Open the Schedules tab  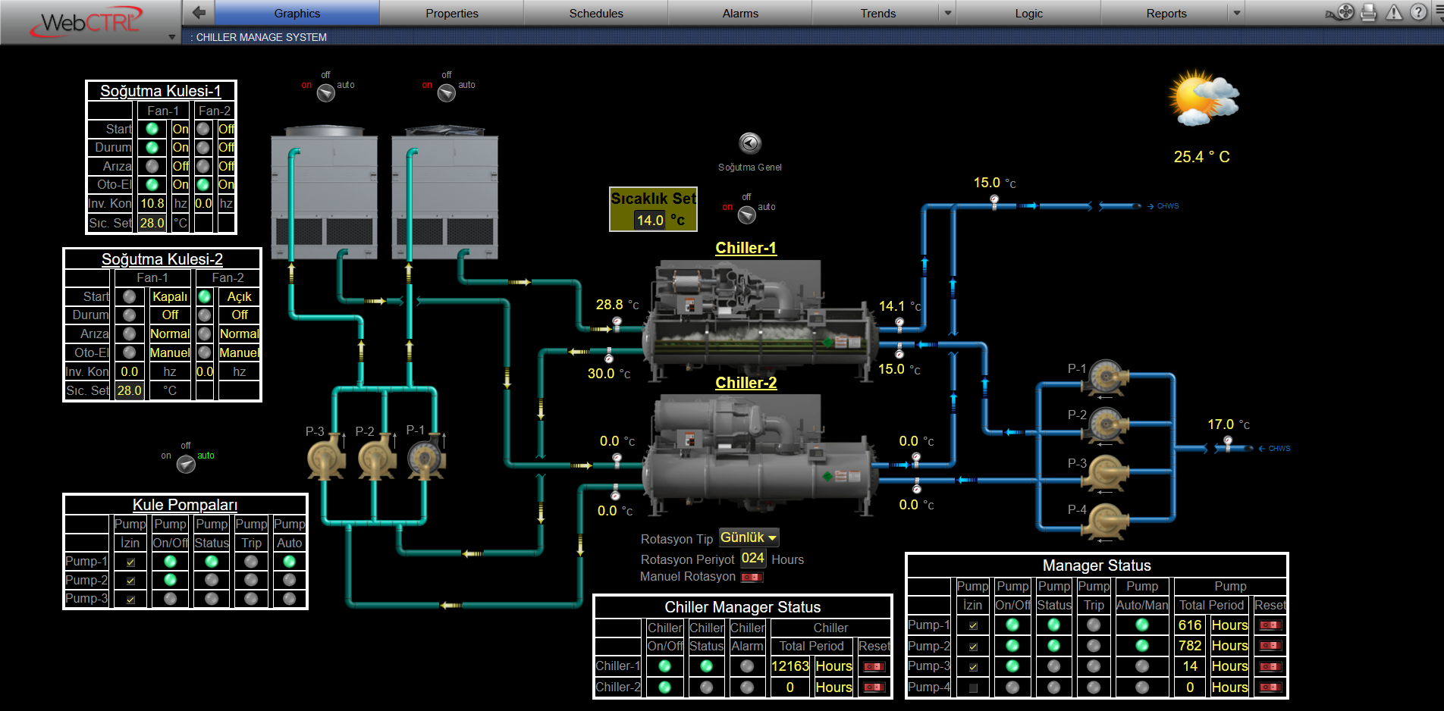(596, 14)
